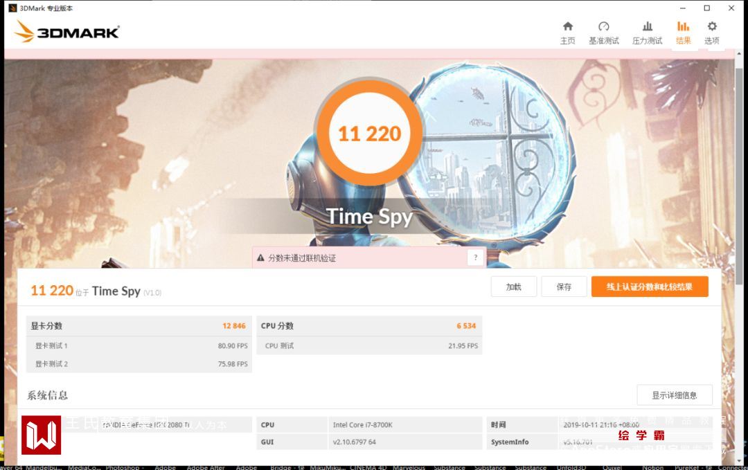Click 显示详细信息 show details button
This screenshot has width=748, height=470.
coord(675,395)
